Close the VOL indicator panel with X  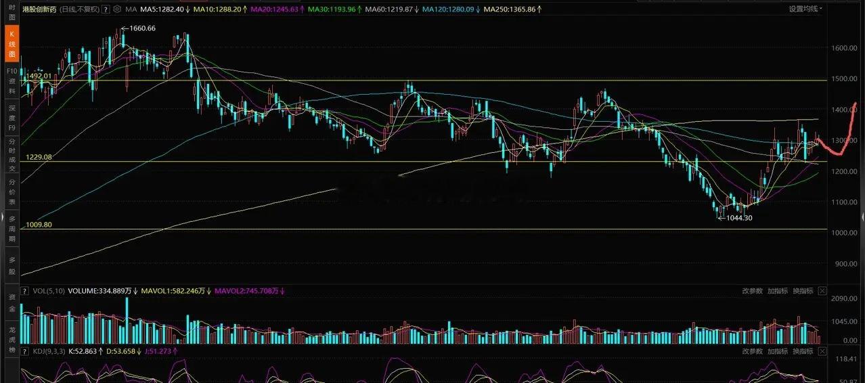pyautogui.click(x=822, y=291)
